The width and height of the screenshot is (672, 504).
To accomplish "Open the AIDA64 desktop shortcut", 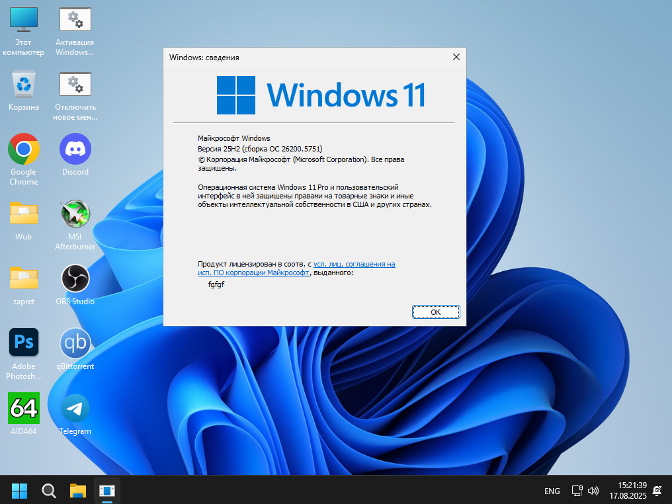I will (24, 414).
